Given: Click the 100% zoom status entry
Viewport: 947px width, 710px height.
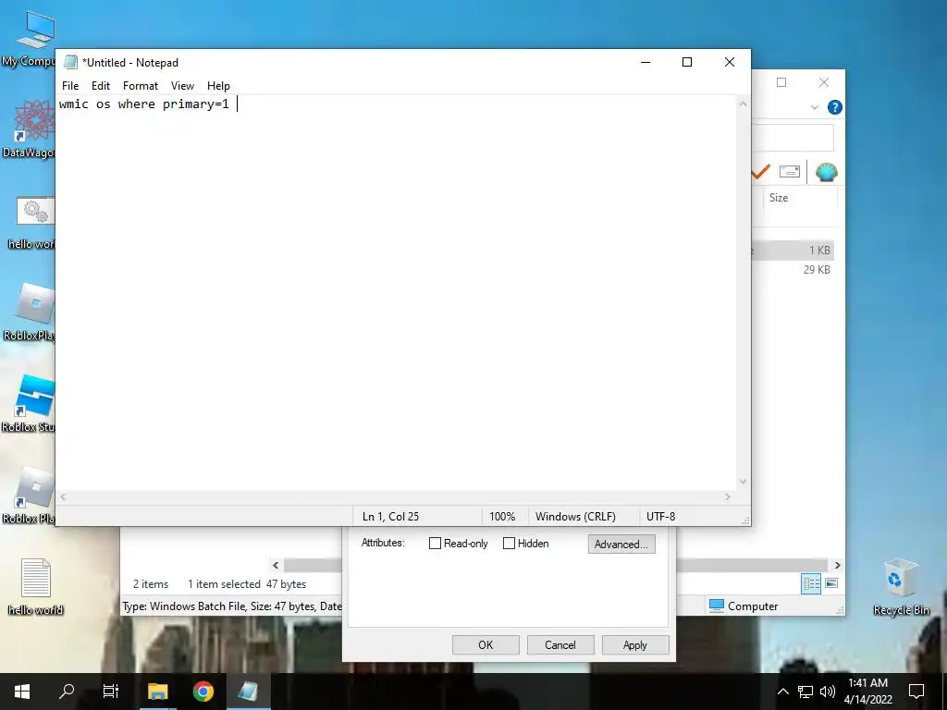Looking at the screenshot, I should 502,517.
